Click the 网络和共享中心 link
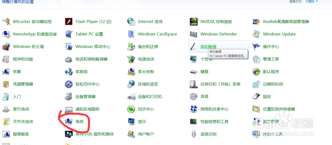 point(214,109)
